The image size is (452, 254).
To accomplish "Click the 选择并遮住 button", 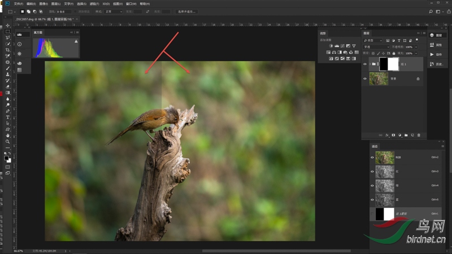I will point(186,11).
